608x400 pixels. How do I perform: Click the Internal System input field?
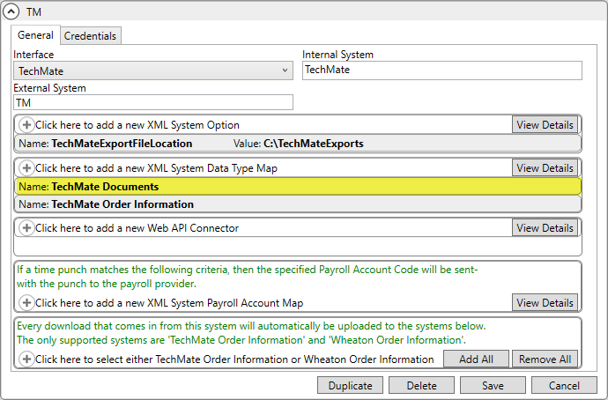pyautogui.click(x=442, y=70)
